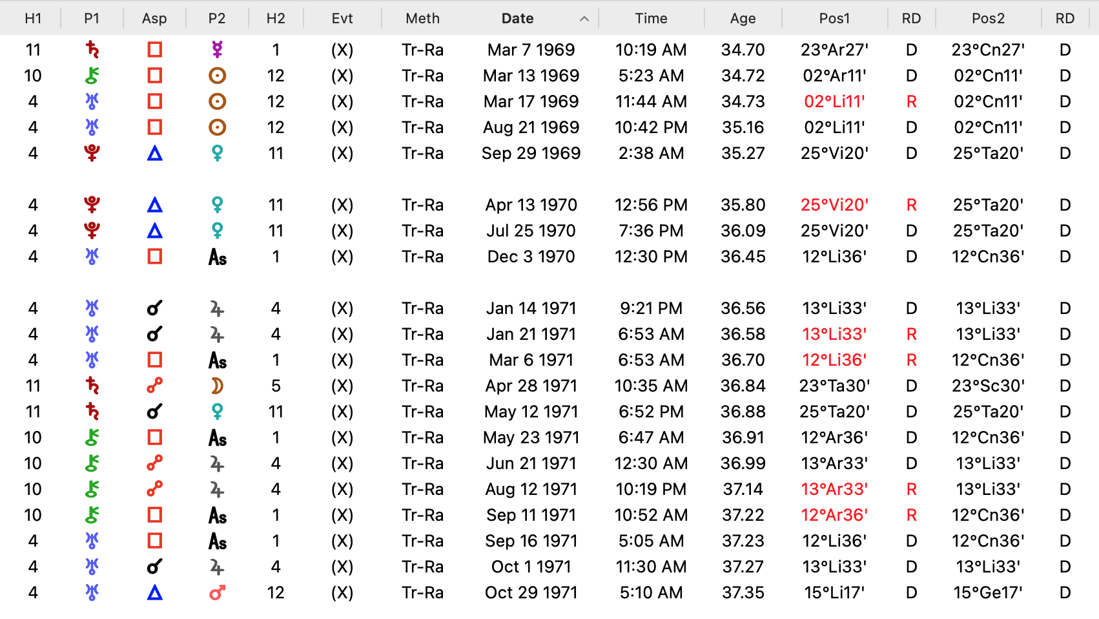Click the Pluto glyph in the Sep 29 1969 row

click(92, 153)
